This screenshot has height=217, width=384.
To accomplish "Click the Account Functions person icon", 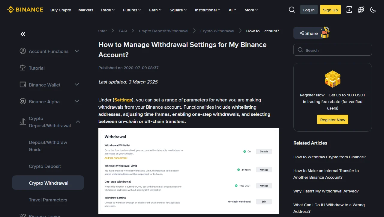I will click(x=23, y=51).
